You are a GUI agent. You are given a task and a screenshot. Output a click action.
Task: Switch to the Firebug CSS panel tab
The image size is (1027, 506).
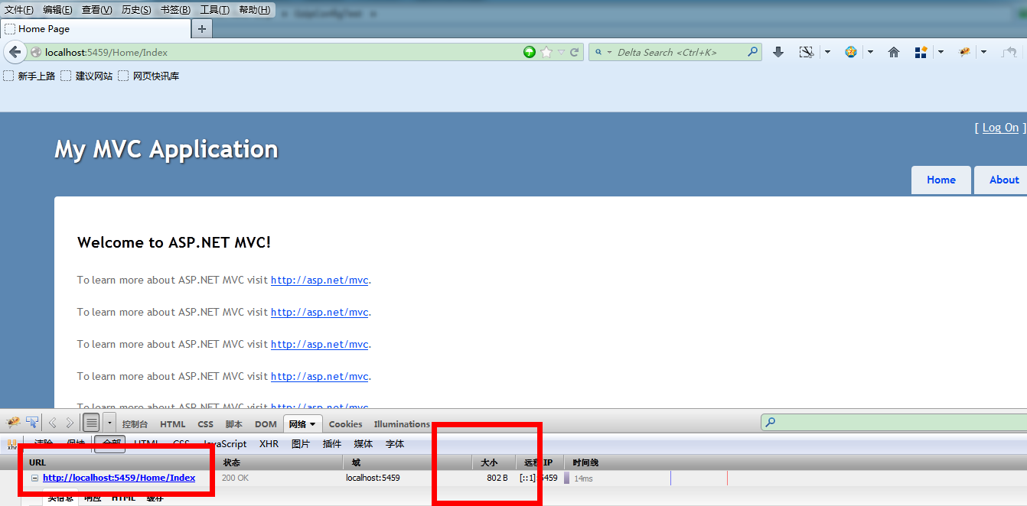(x=206, y=424)
